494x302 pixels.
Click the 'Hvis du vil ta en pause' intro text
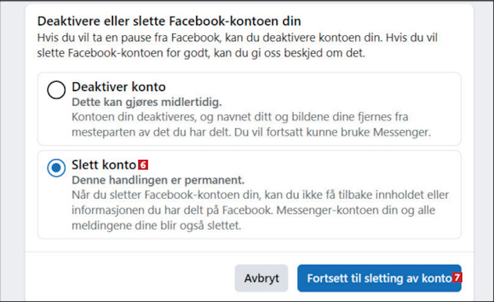tap(237, 45)
